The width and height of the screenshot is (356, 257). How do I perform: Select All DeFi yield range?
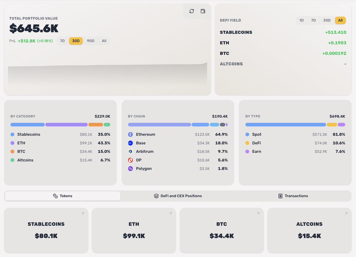point(340,20)
